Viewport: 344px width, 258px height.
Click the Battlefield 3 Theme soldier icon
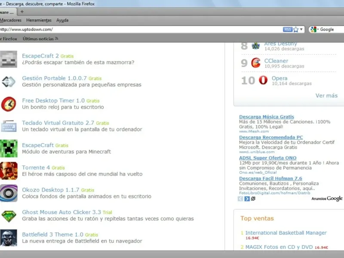click(9, 238)
